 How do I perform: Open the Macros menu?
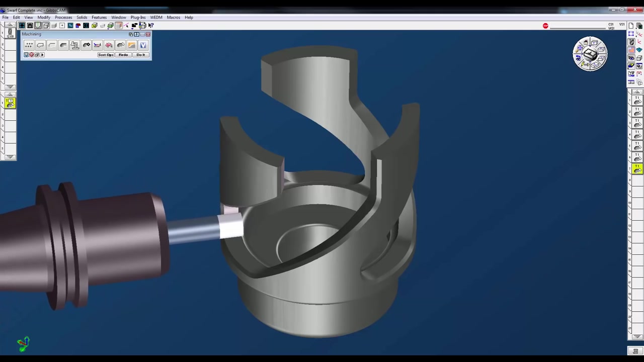[173, 17]
